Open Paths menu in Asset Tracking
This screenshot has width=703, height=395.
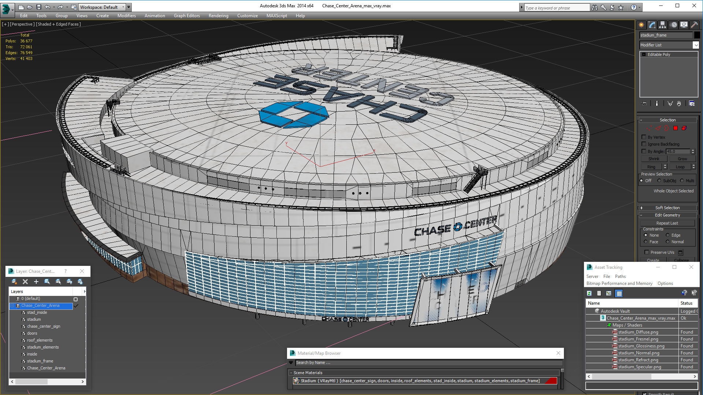[x=620, y=276]
